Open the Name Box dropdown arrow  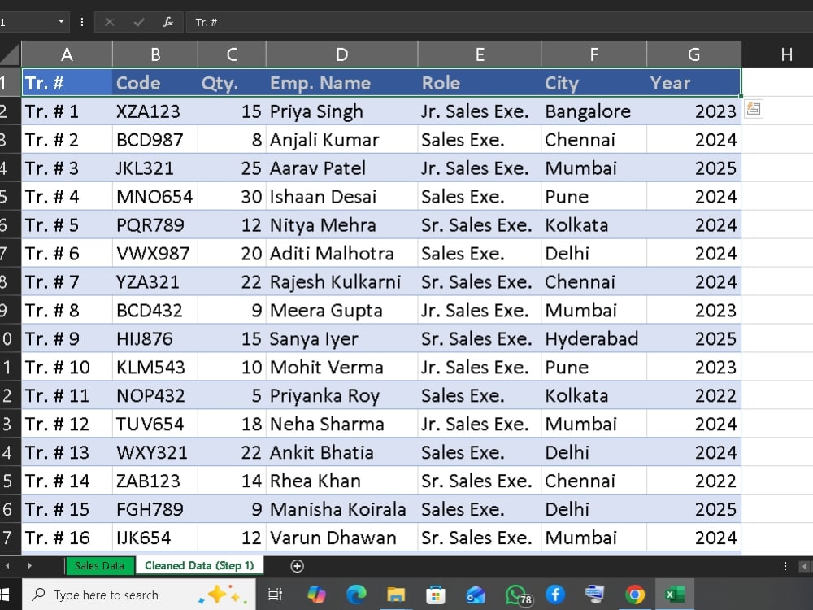click(61, 22)
